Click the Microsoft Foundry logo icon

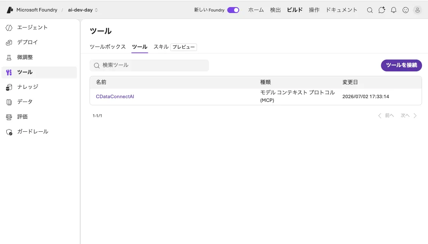pos(10,10)
